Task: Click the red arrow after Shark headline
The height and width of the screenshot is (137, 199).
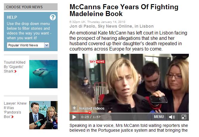Action: click(15, 71)
